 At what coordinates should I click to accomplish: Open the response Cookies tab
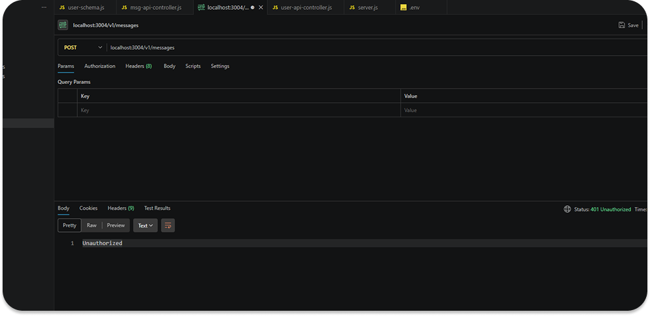(88, 208)
